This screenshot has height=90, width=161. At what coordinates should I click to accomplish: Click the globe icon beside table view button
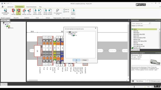133,81
